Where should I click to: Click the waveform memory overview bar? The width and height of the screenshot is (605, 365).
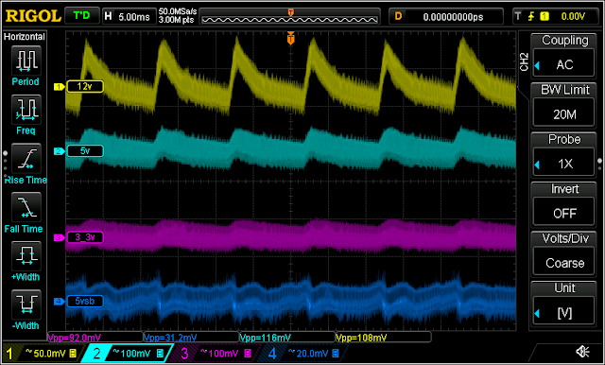pyautogui.click(x=289, y=17)
